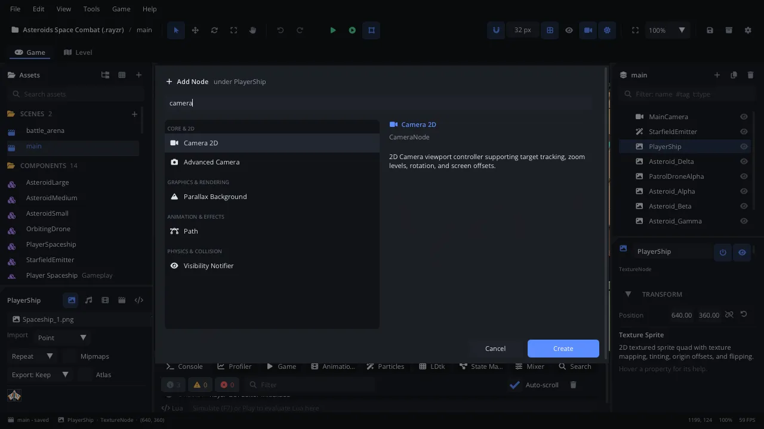Screen dimensions: 764x429
Task: Toggle visibility of PatrolDroneAlpha
Action: [744, 176]
